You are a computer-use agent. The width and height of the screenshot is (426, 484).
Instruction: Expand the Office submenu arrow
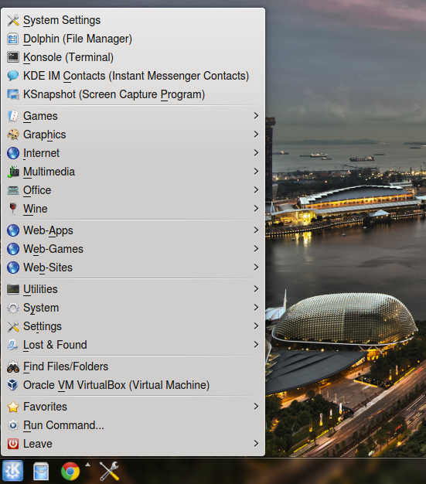point(256,190)
